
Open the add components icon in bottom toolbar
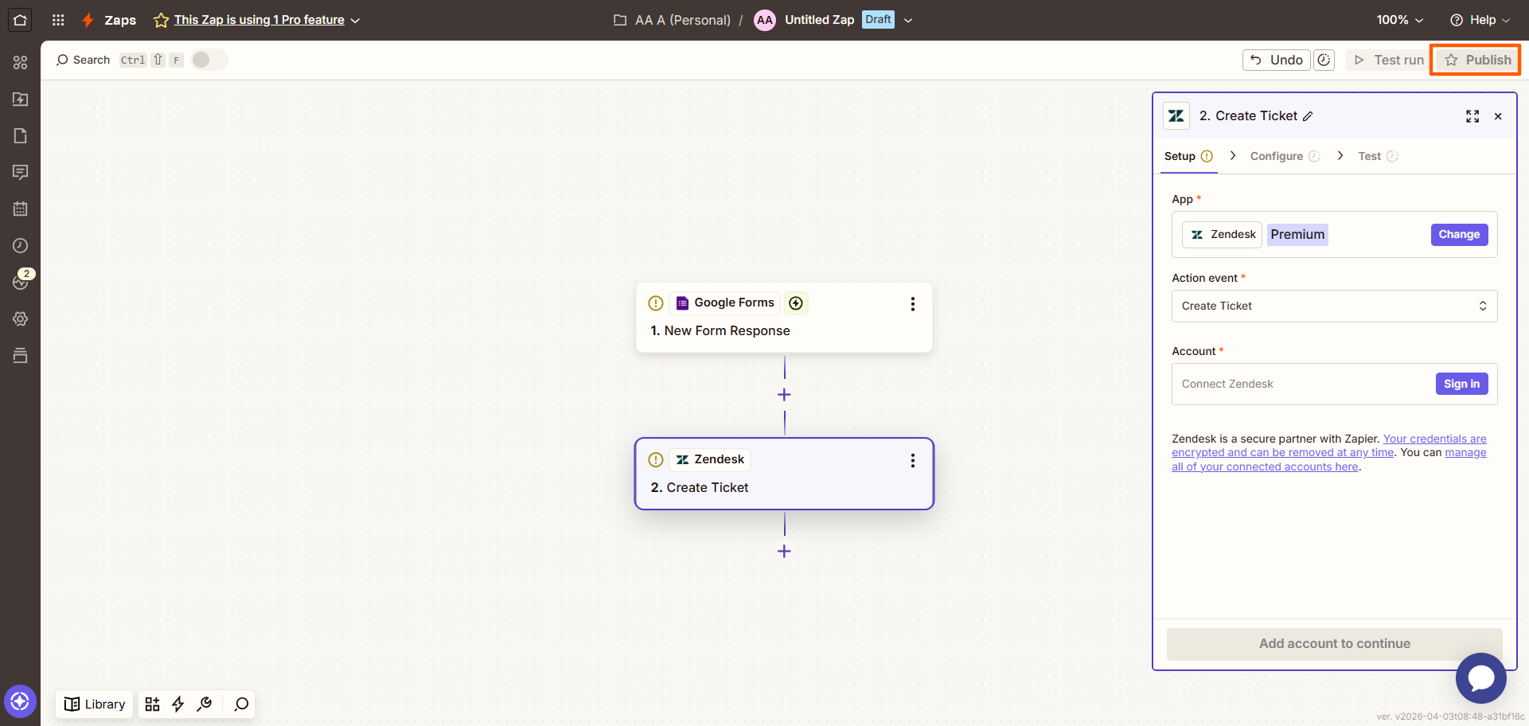pyautogui.click(x=152, y=704)
